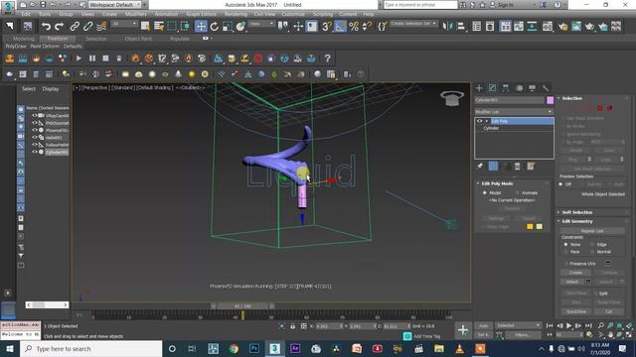The height and width of the screenshot is (357, 636).
Task: Enable the Preserve UVs checkbox
Action: [566, 264]
